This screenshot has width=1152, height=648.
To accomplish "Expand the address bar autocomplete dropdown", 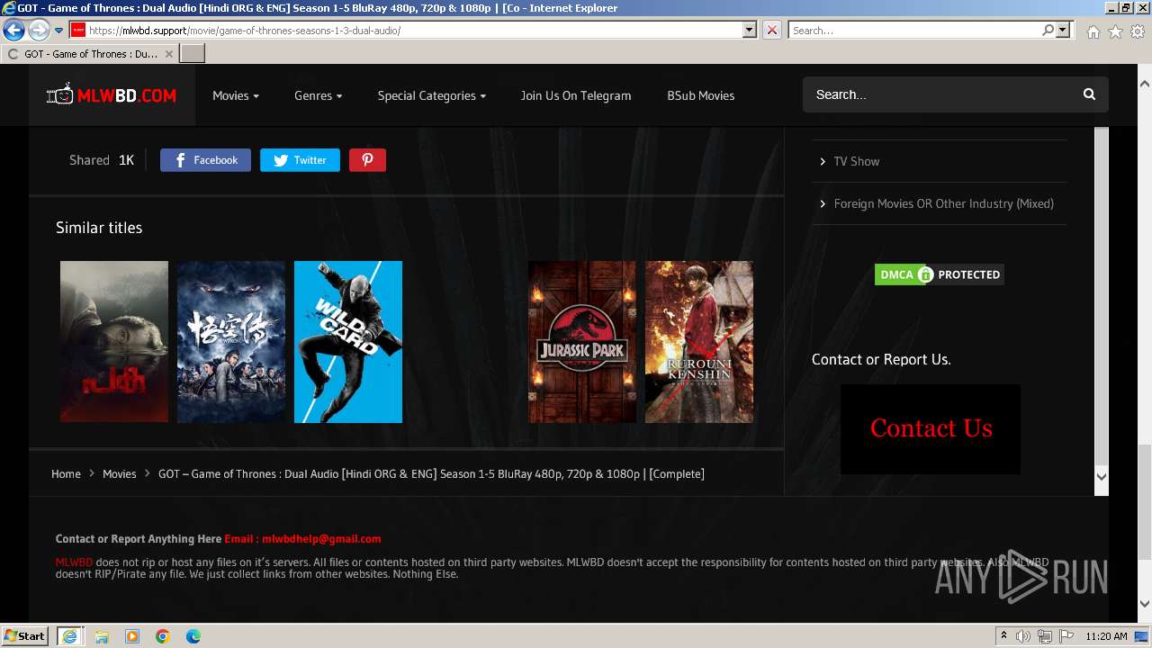I will [x=750, y=31].
